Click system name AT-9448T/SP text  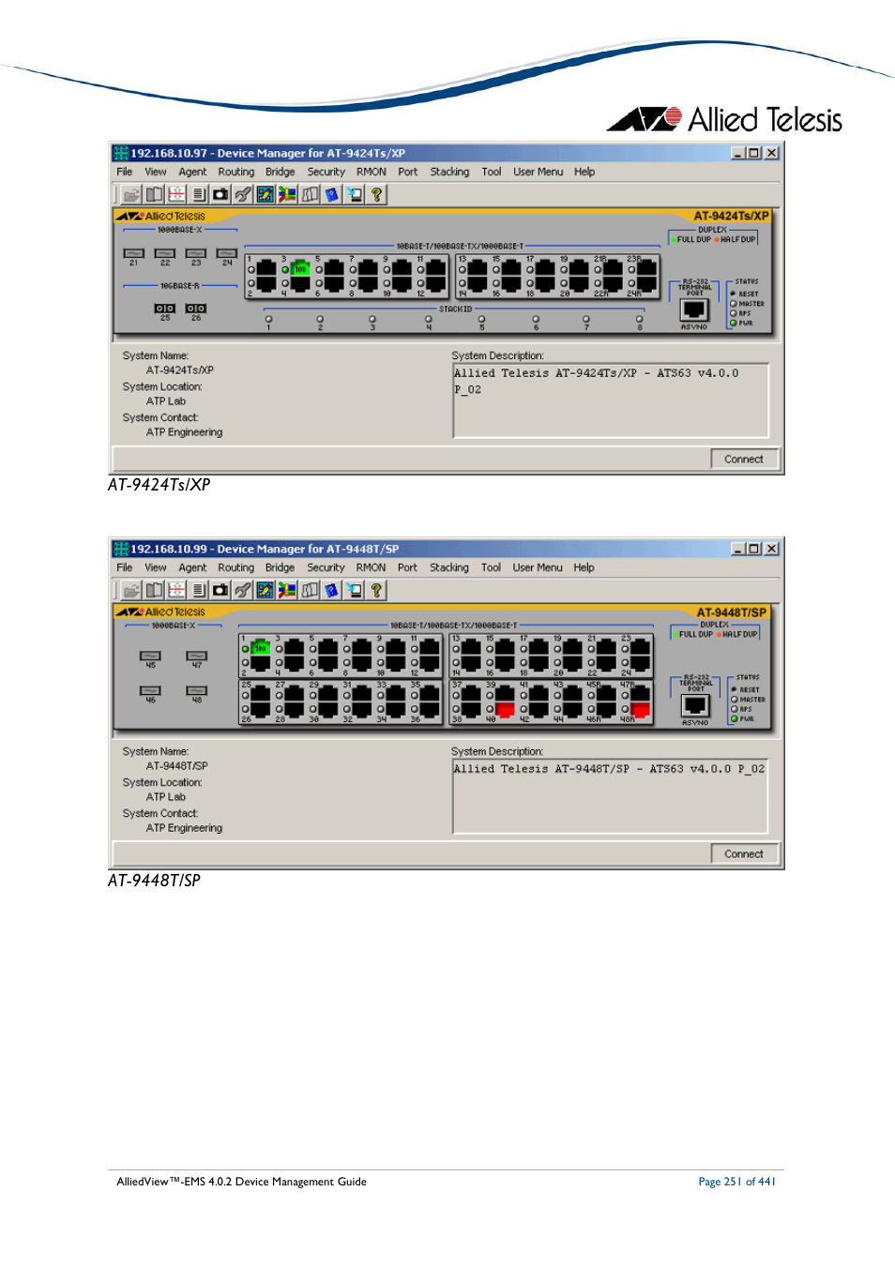point(176,766)
